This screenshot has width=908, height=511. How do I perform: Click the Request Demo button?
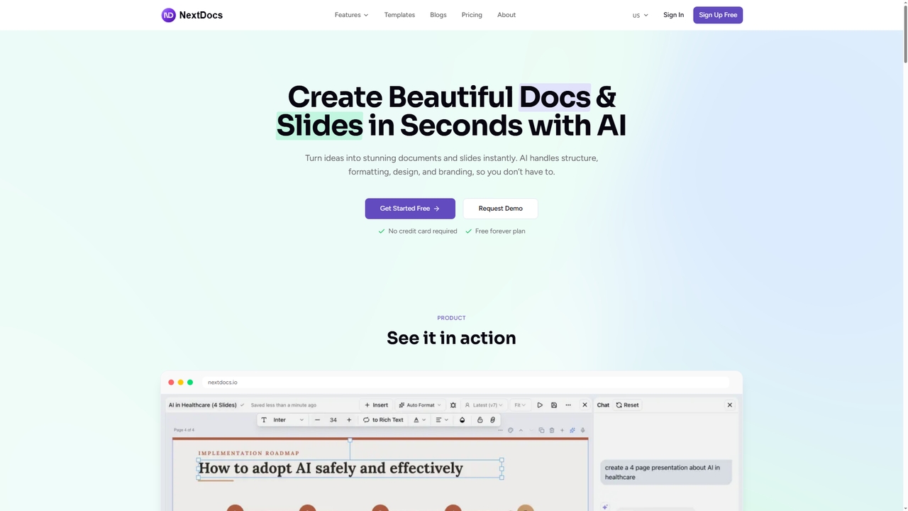(x=500, y=209)
